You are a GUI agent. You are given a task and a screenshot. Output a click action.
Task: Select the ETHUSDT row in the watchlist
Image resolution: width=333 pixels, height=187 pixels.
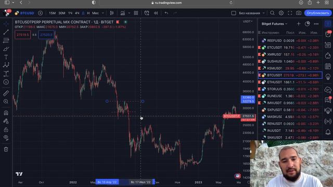(290, 82)
